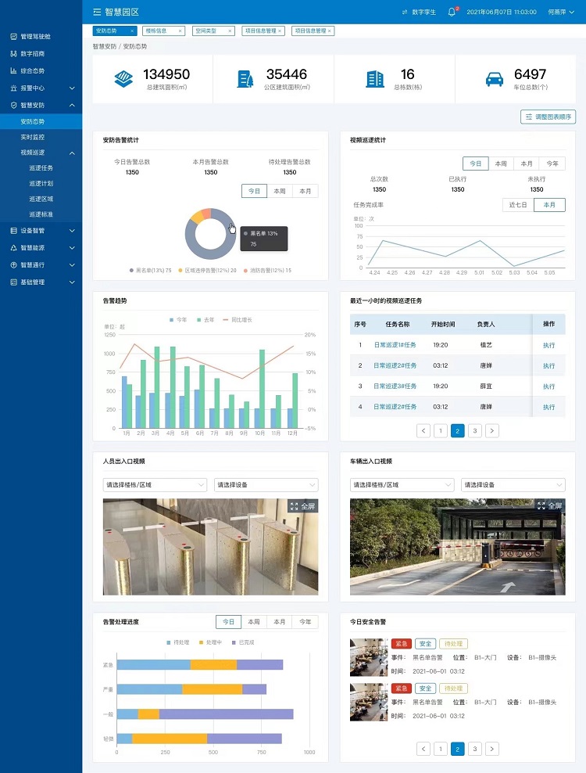Viewport: 586px width, 773px height.
Task: Click gray 黑名单 slice of donut chart
Action: 213,253
